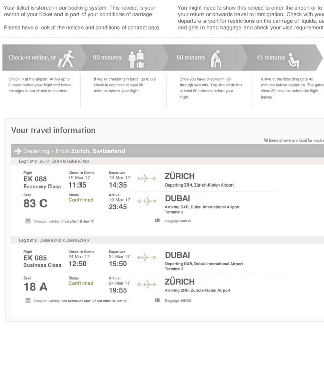The height and width of the screenshot is (370, 324).
Task: Click the seated passenger boarding gate icon
Action: [294, 60]
